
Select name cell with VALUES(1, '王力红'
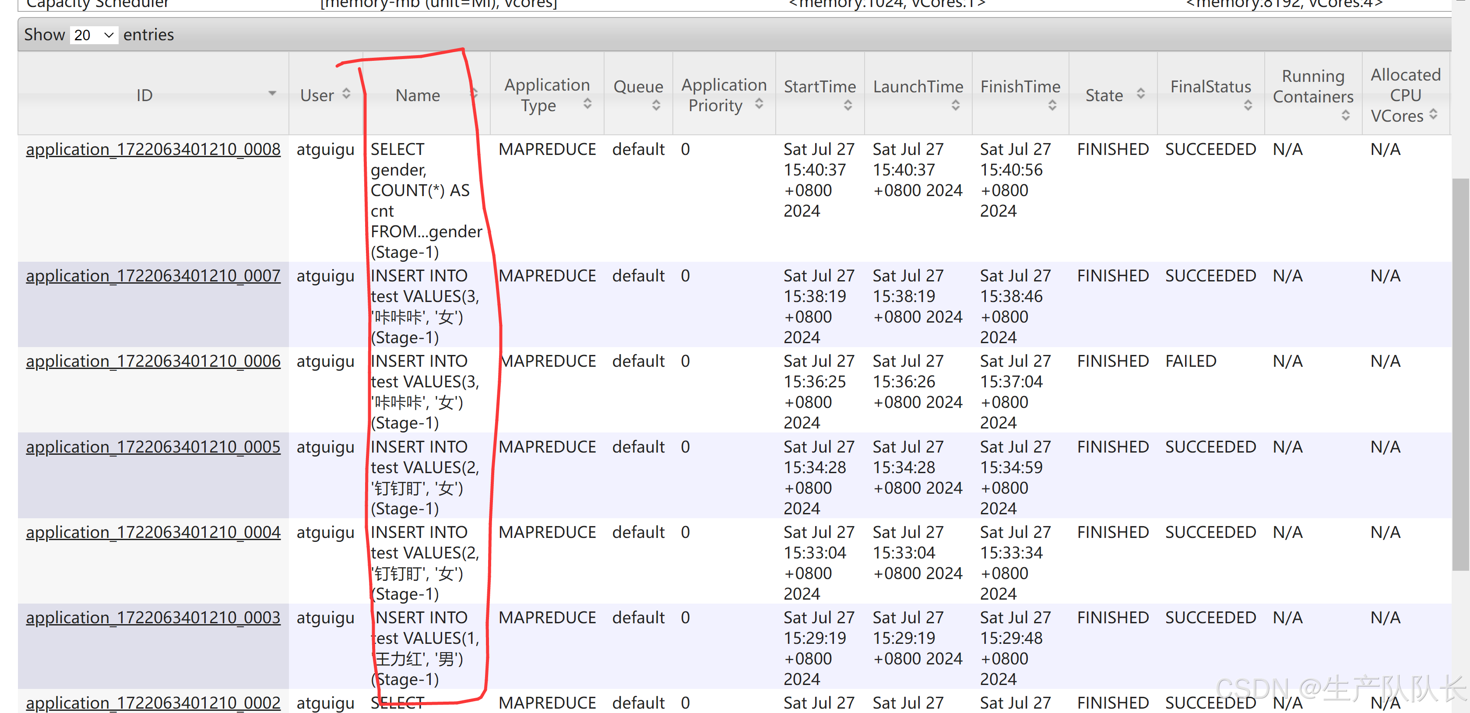[x=425, y=649]
